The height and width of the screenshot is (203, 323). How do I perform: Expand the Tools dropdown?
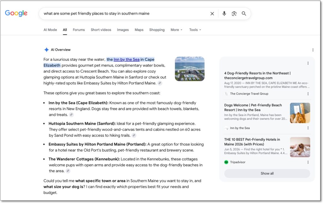pos(195,30)
